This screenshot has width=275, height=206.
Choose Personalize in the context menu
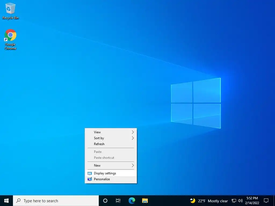click(x=111, y=179)
